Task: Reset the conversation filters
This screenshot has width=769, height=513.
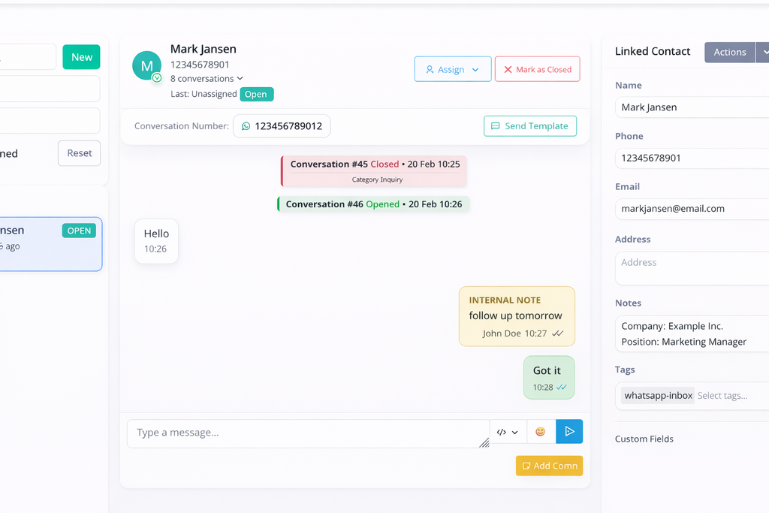Action: coord(79,153)
